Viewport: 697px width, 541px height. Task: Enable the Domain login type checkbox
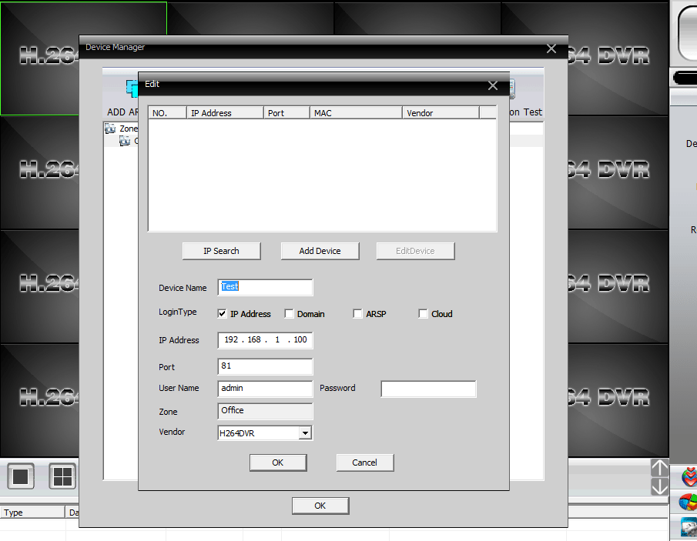click(x=289, y=314)
